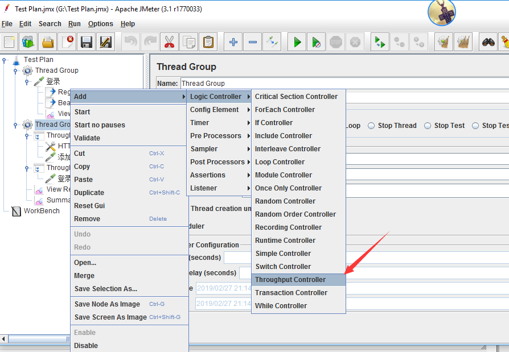The height and width of the screenshot is (352, 509).
Task: Select Test Plan tree item
Action: tap(38, 60)
